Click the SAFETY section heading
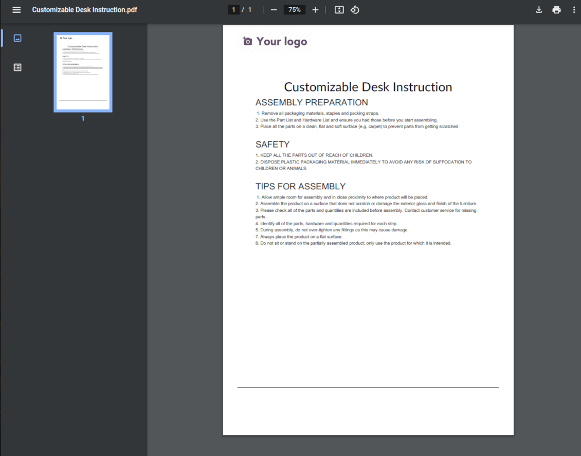The image size is (581, 456). click(x=272, y=144)
